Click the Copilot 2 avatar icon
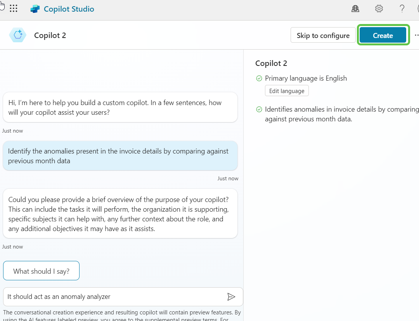The height and width of the screenshot is (321, 419). pyautogui.click(x=17, y=35)
